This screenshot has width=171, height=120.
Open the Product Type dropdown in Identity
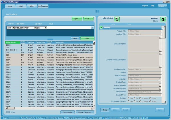[160, 82]
